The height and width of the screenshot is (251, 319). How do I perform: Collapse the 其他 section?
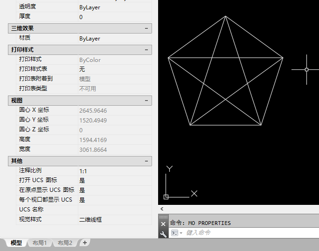tap(146, 161)
